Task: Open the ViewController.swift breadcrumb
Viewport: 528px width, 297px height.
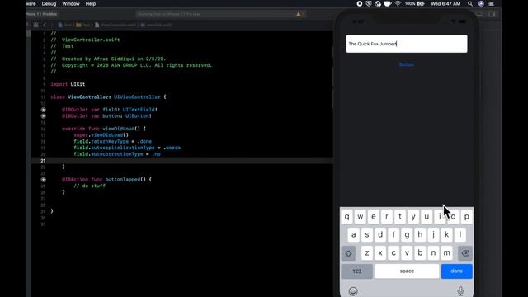Action: pos(115,25)
